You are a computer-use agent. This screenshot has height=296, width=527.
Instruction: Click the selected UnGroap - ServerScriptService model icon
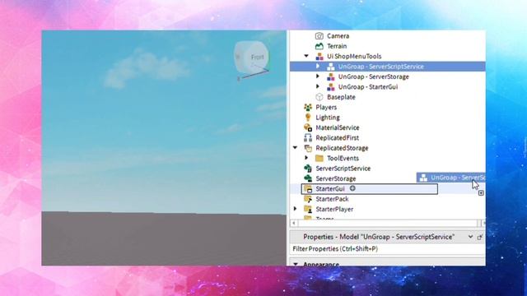[x=331, y=67]
